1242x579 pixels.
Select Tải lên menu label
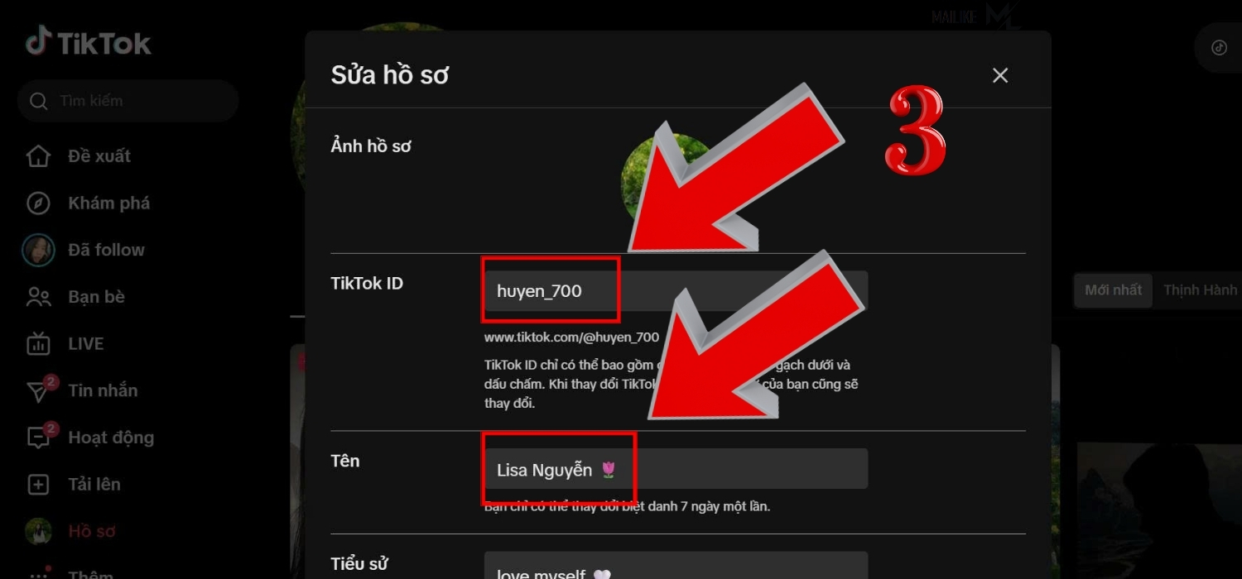click(x=94, y=485)
